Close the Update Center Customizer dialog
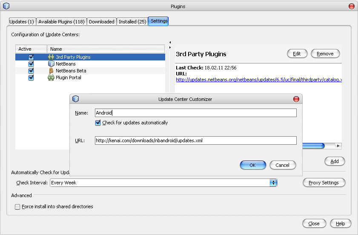This screenshot has height=235, width=358. 296,99
